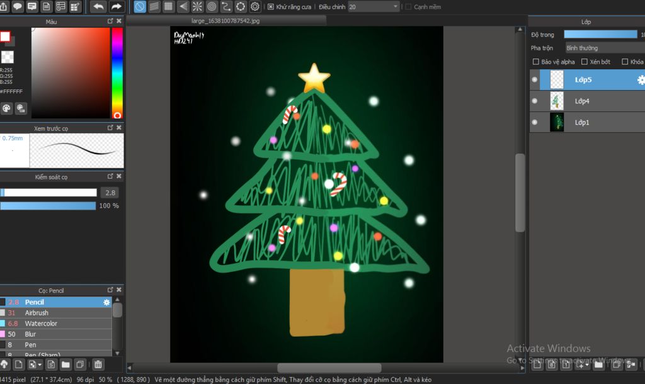Open the color palette icon below swatches
645x384 pixels.
click(x=6, y=108)
